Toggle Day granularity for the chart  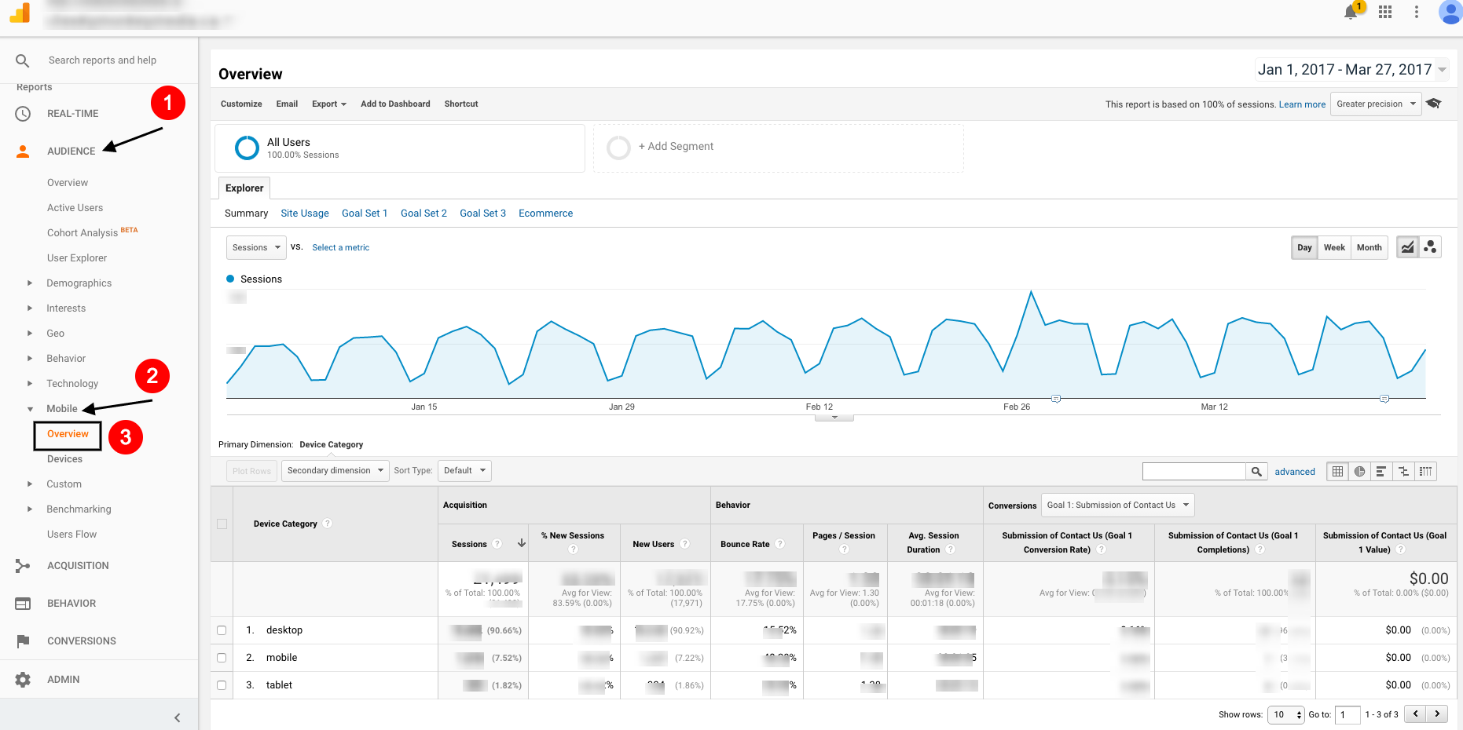pyautogui.click(x=1304, y=247)
